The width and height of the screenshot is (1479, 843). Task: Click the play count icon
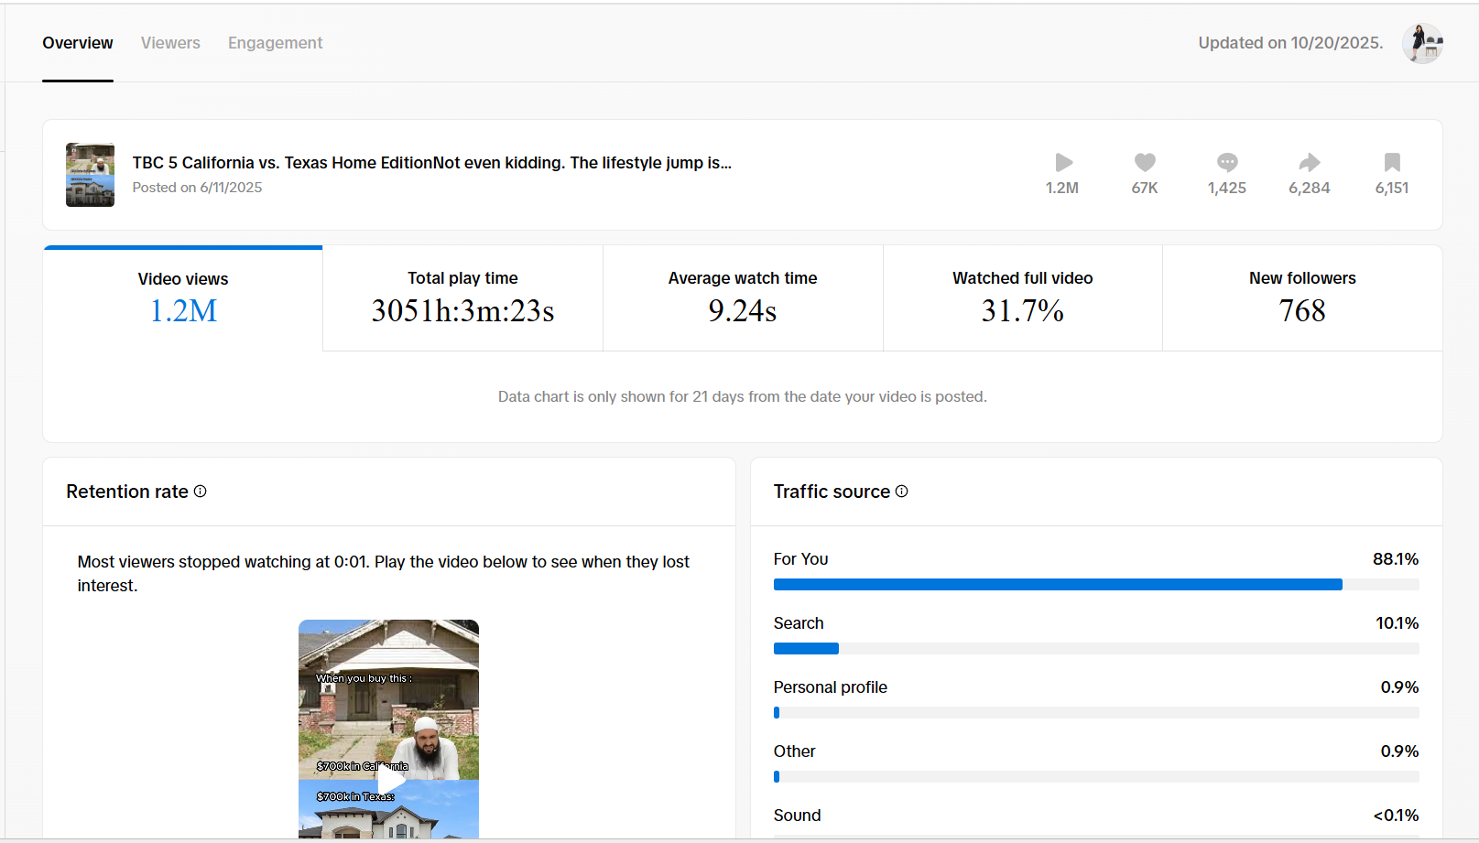[x=1063, y=163]
